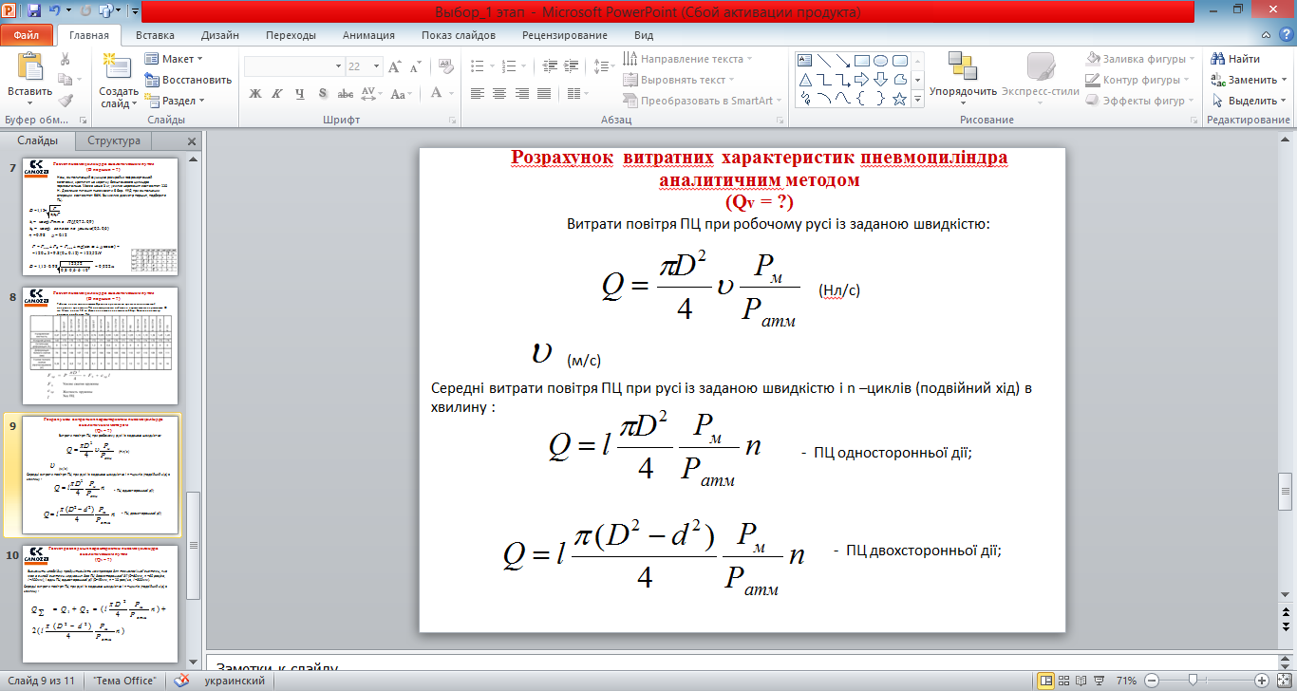Open the font color (A) picker

pos(441,93)
